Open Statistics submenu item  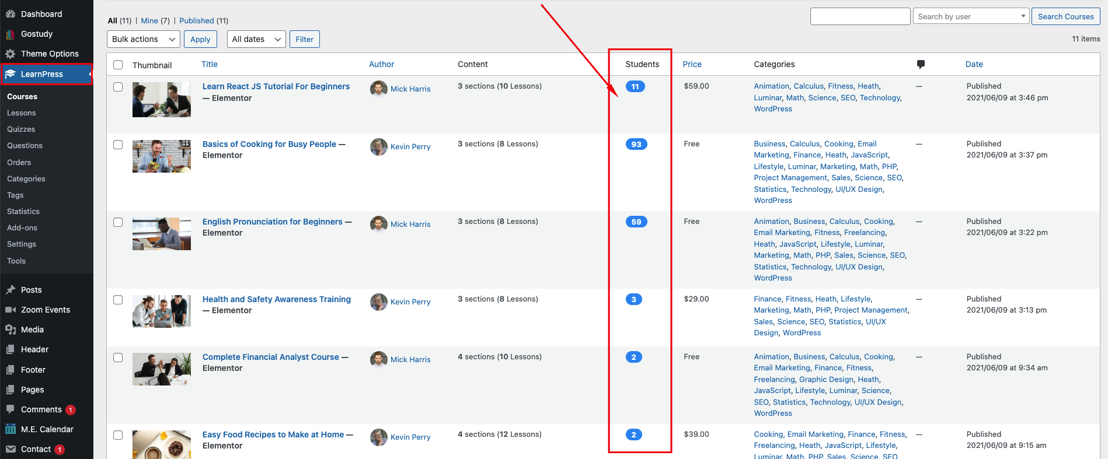(23, 212)
